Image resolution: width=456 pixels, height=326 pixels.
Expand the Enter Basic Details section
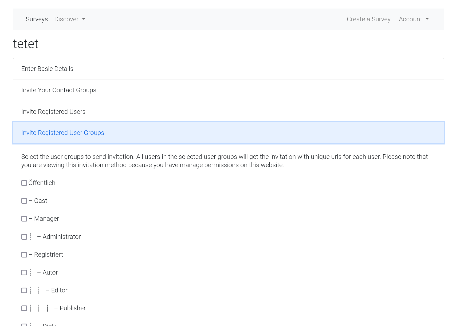[47, 69]
